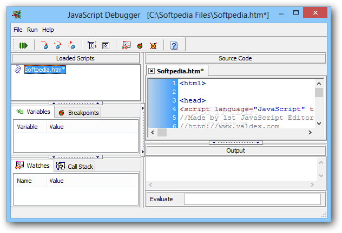Click the <head> code line
Viewport: 342px width, 233px height.
click(193, 101)
